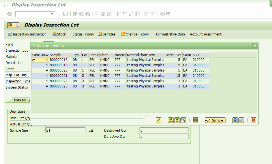
Task: Click the red X Cancel icon in dialog
Action: tap(254, 120)
